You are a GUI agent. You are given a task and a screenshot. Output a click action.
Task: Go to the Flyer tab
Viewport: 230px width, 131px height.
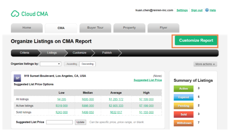point(163,28)
